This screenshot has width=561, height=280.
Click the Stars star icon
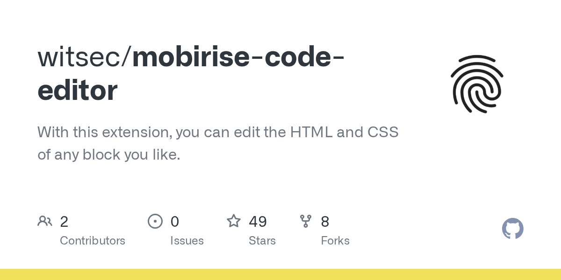coord(234,221)
